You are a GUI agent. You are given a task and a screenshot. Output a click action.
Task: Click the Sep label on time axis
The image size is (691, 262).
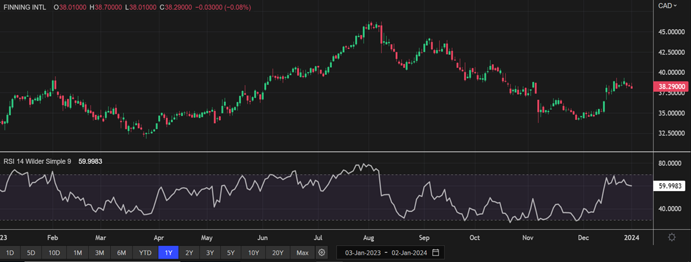coord(424,237)
